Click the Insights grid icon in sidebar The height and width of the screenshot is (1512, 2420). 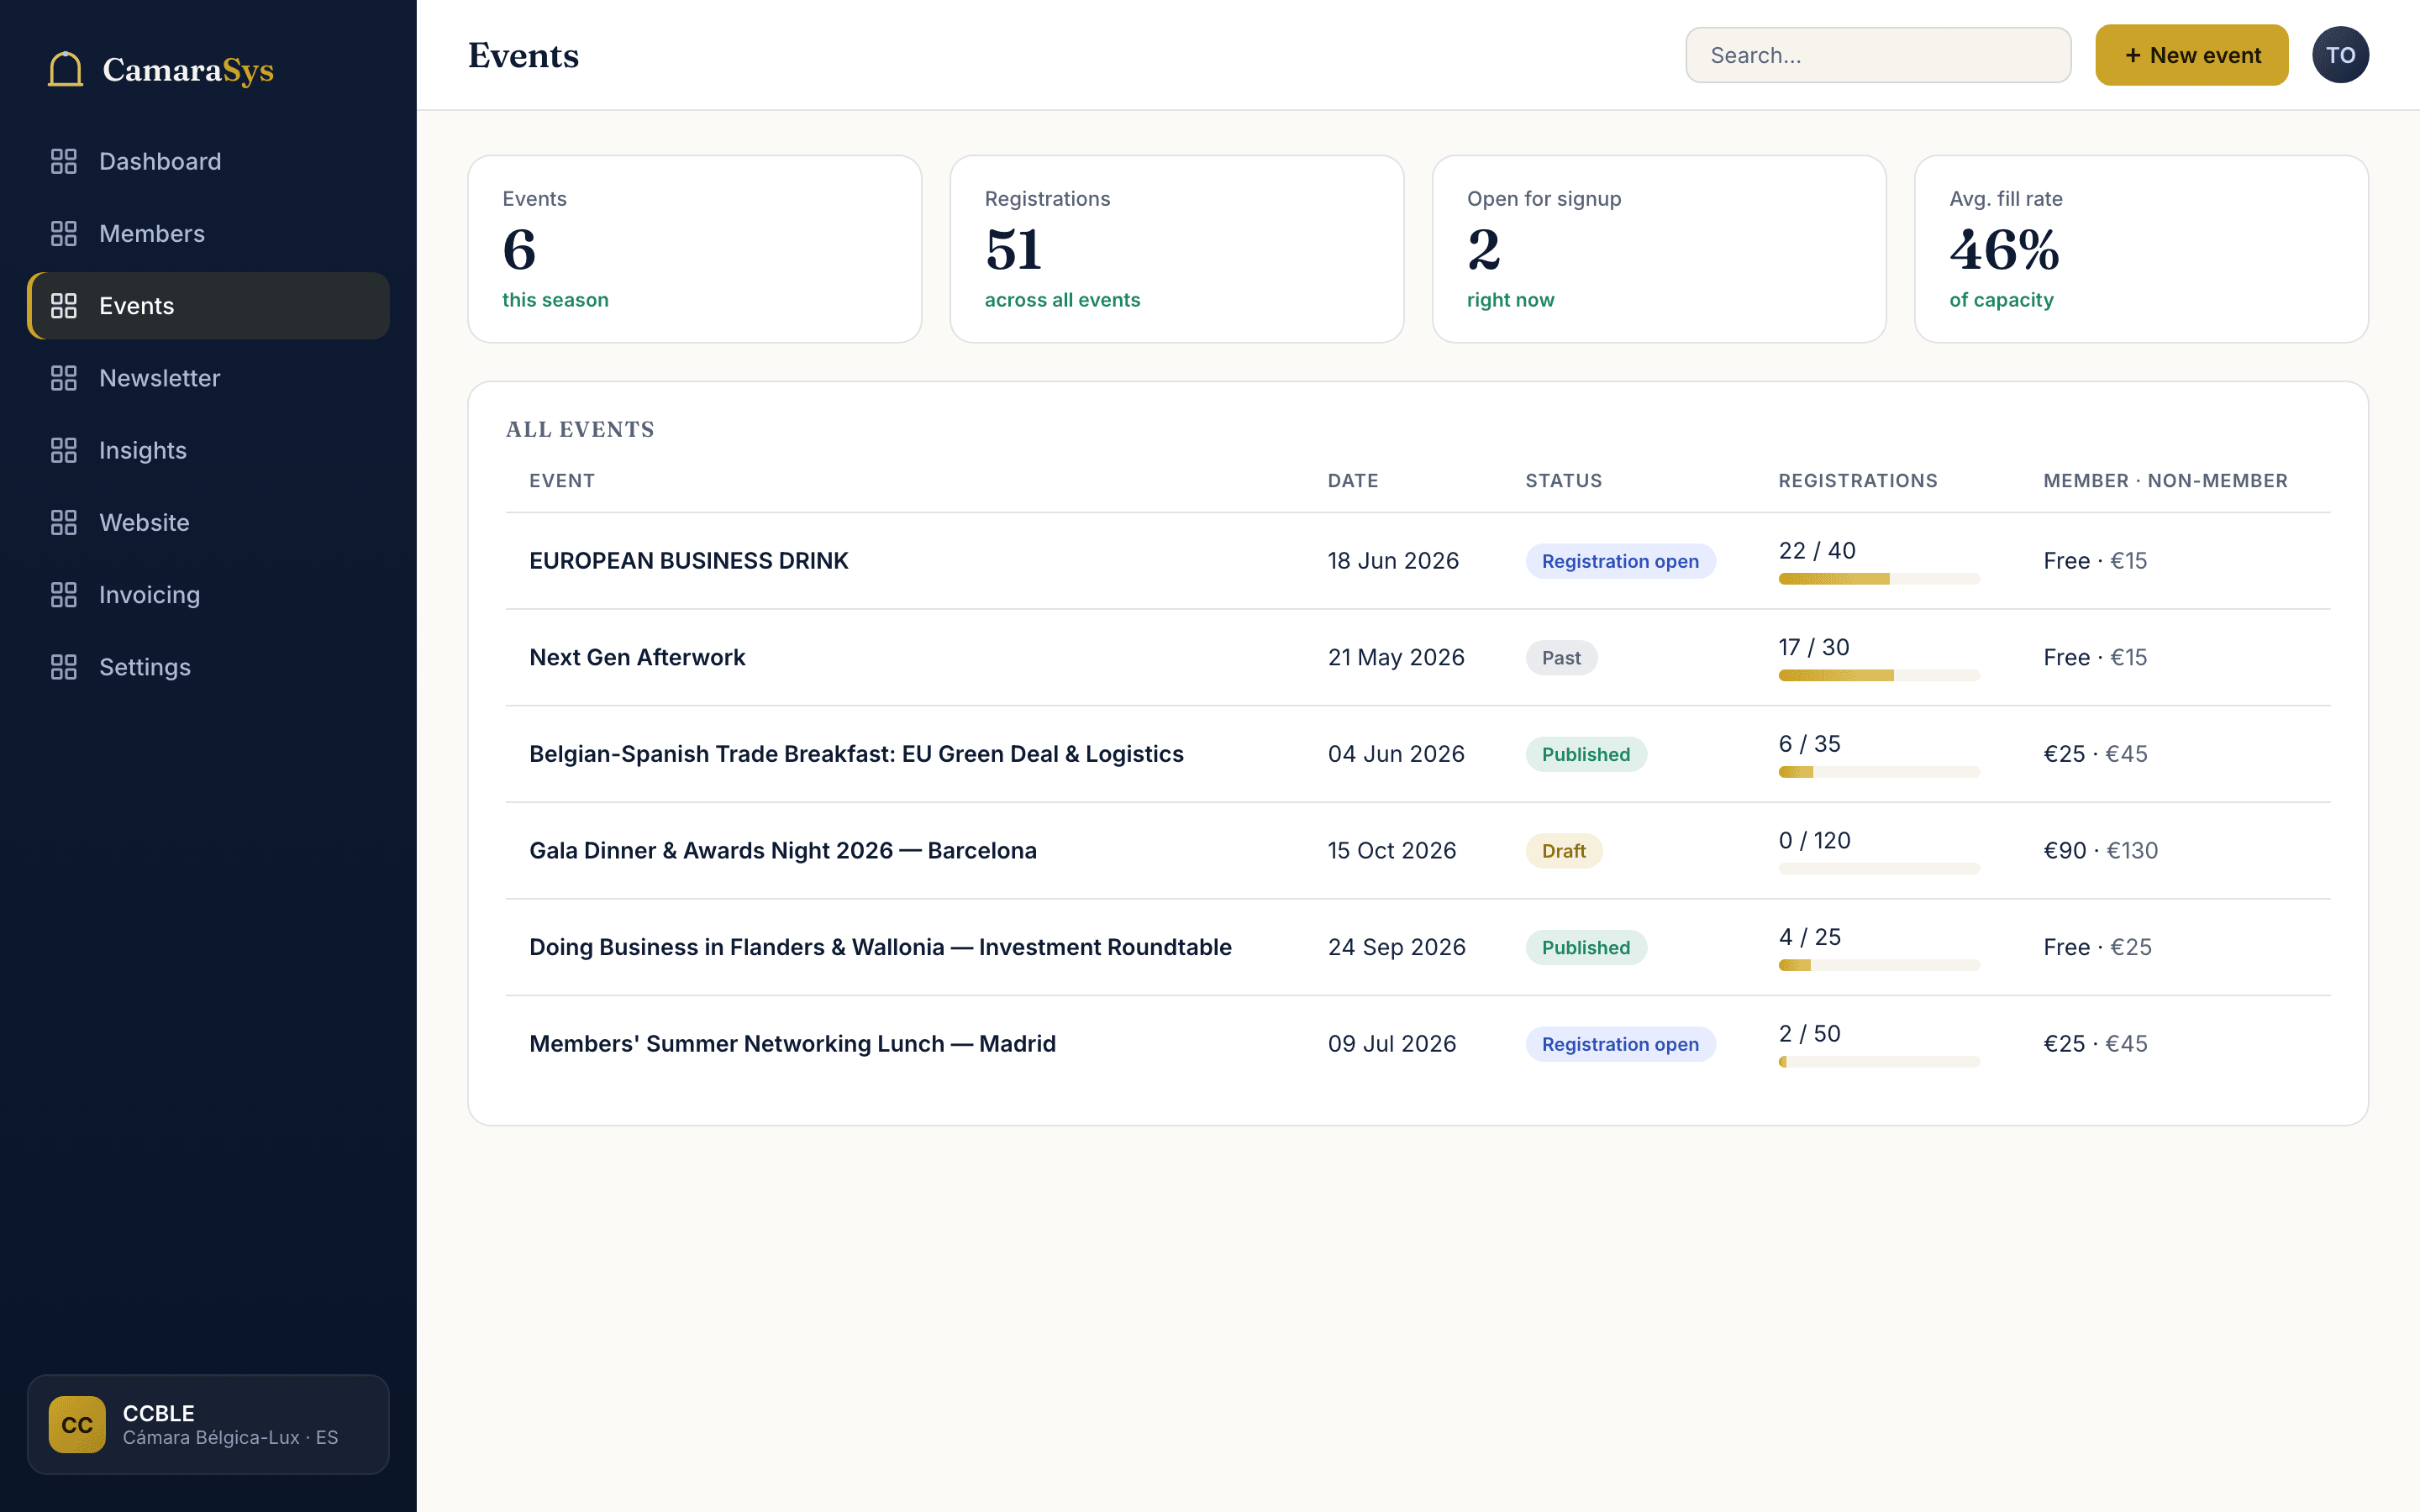[64, 450]
